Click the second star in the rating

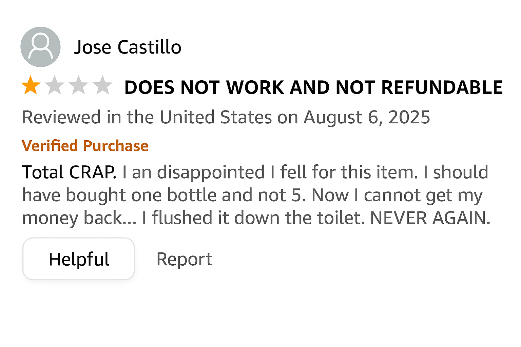click(x=55, y=85)
